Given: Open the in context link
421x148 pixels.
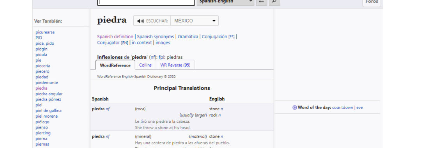Looking at the screenshot, I should (x=142, y=42).
